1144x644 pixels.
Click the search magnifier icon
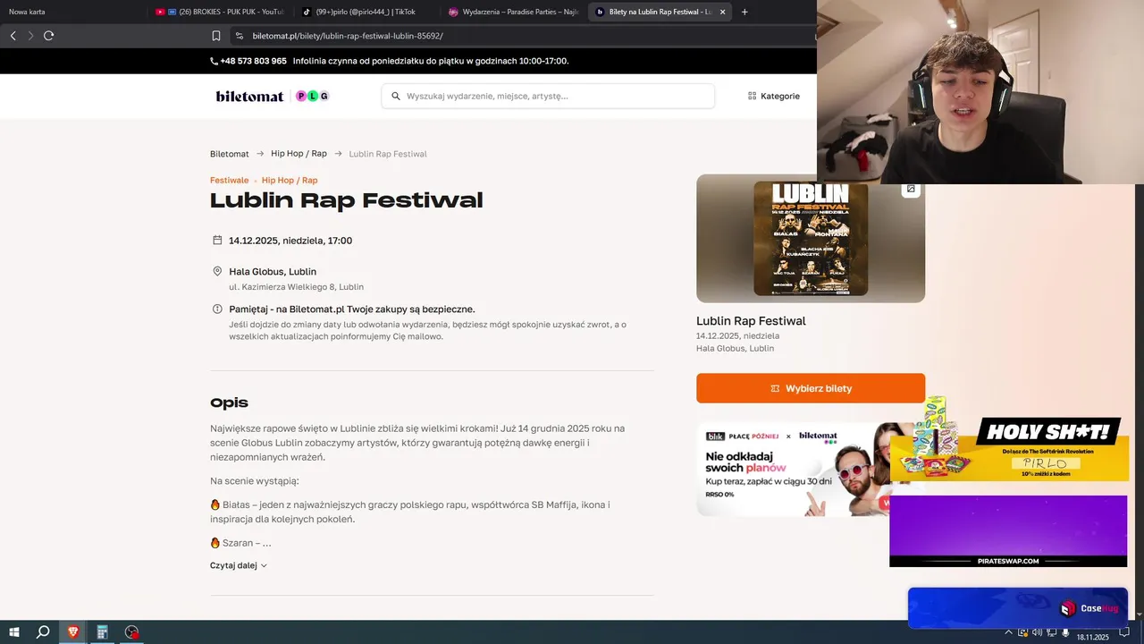(x=395, y=96)
